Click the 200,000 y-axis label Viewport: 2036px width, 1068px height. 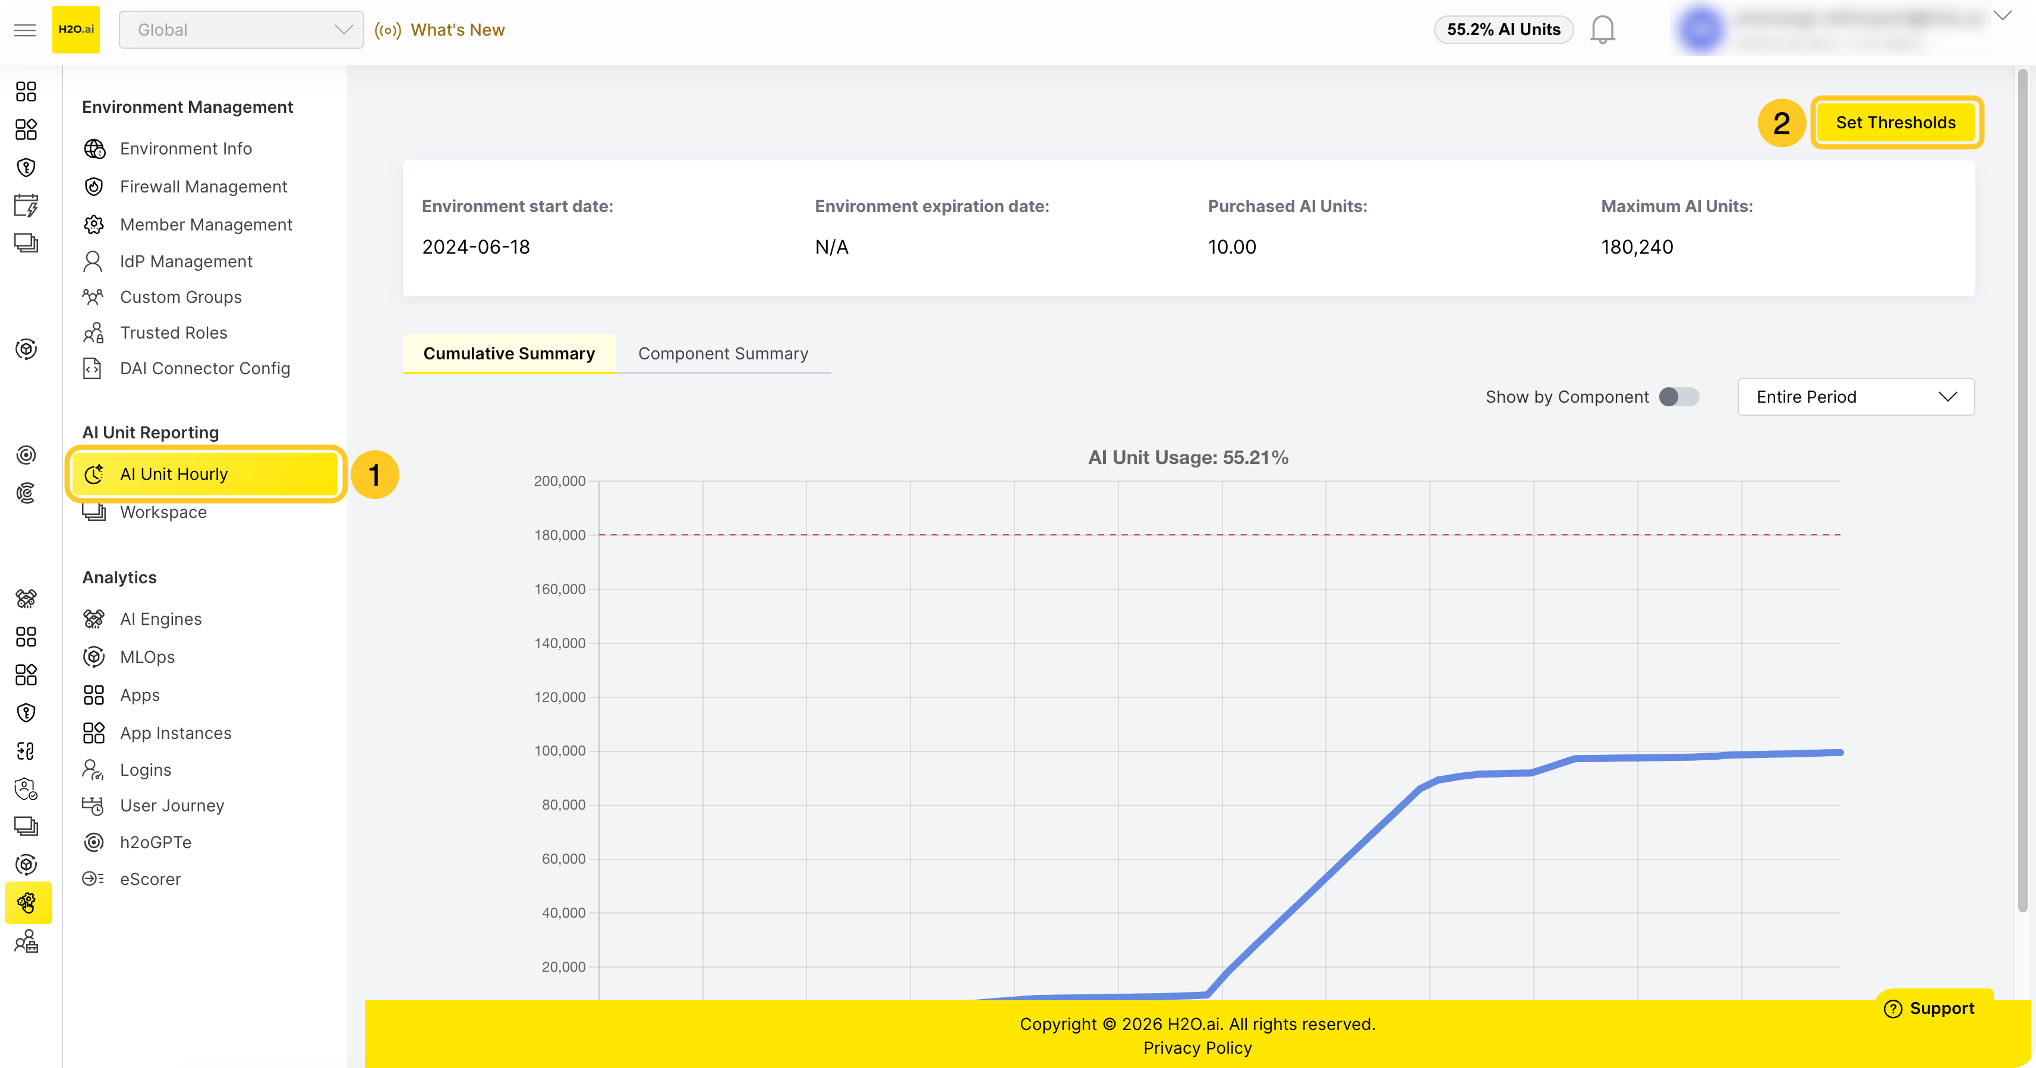point(560,481)
